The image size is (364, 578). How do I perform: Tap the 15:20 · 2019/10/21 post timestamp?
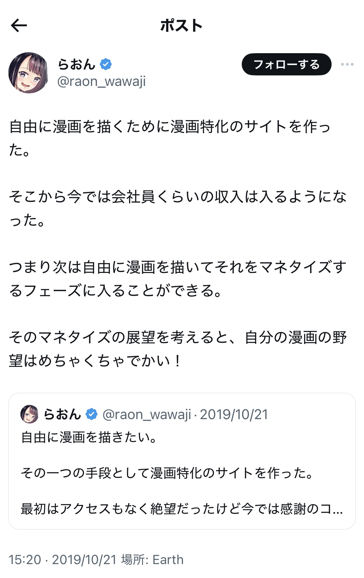click(x=62, y=559)
